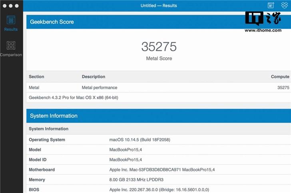Select the 8.00 GB 2133 MHz LPDDR3 value

point(136,180)
